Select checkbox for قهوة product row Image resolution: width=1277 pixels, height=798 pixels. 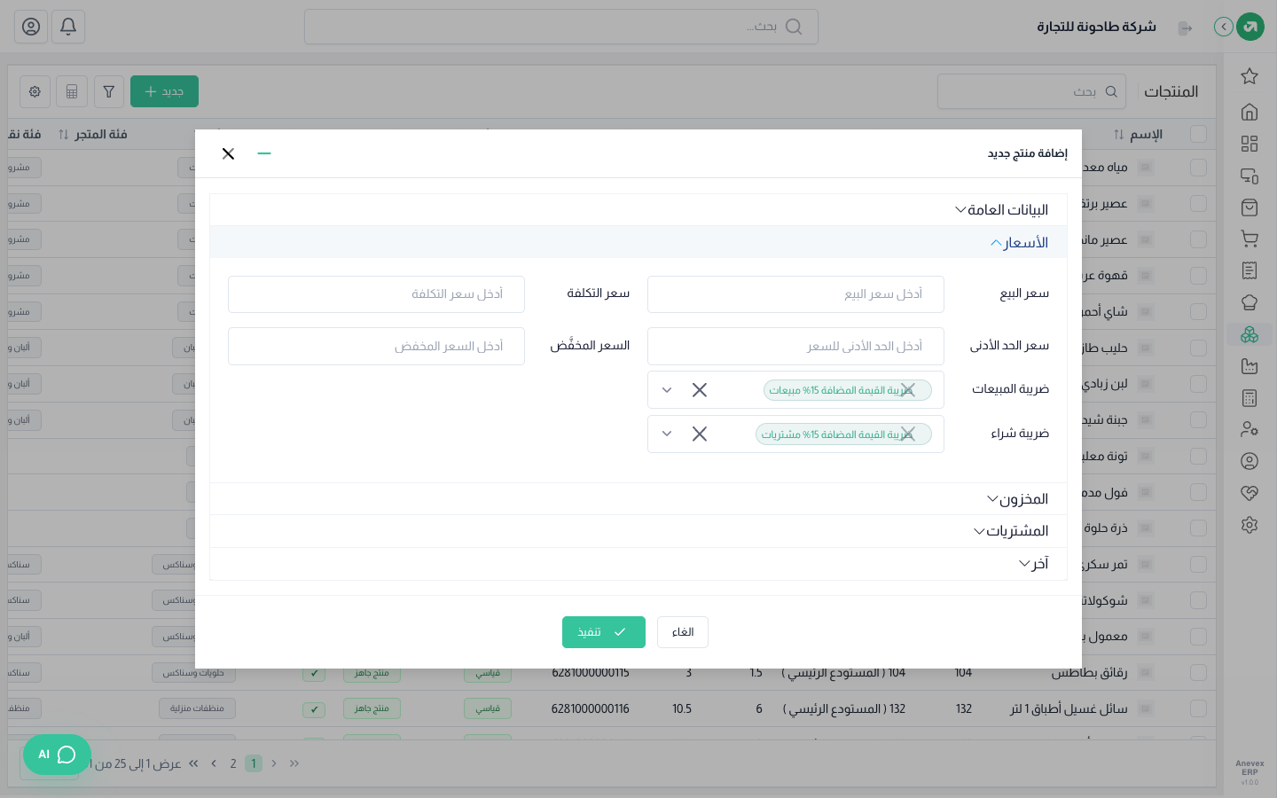point(1199,276)
